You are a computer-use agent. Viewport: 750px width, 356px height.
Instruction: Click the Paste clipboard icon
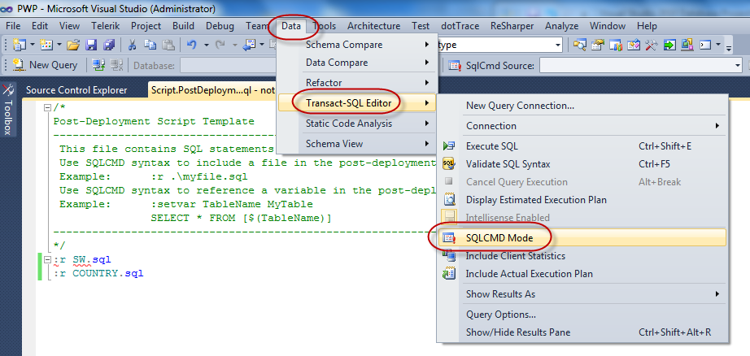168,45
